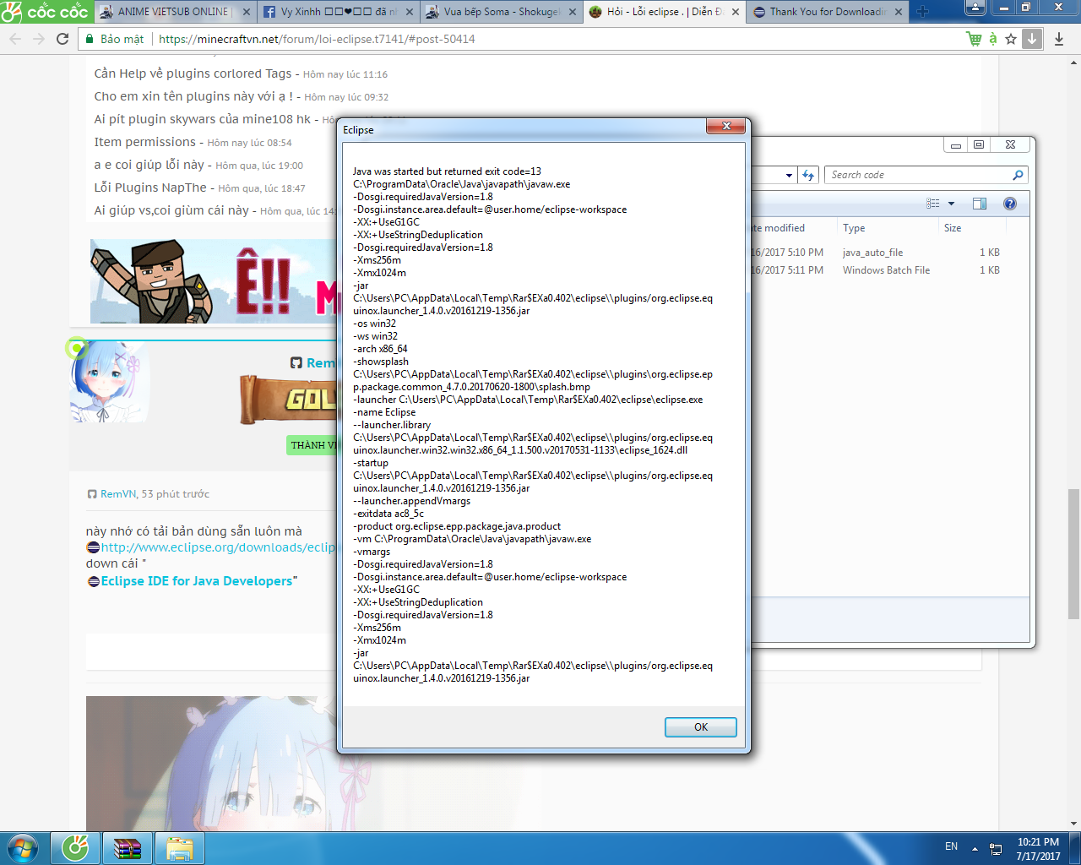
Task: Open thread 'Cần Help về plugins corlored Tags'
Action: tap(193, 73)
